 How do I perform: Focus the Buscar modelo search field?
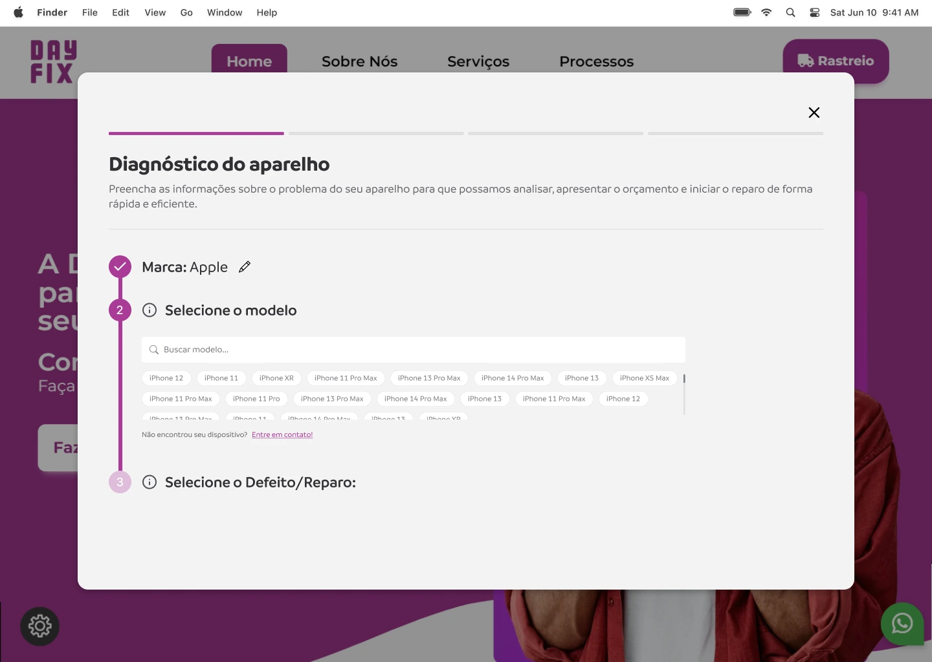point(414,350)
